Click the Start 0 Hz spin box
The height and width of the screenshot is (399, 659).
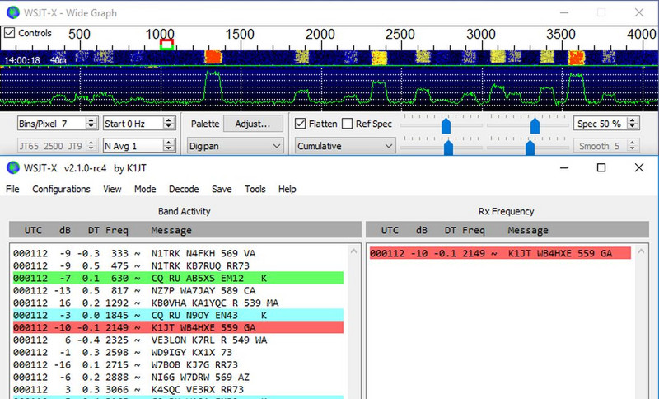138,124
